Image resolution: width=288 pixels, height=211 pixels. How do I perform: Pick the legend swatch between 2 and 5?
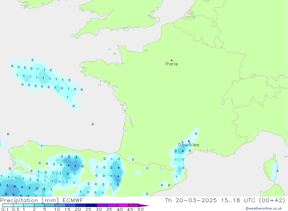coord(39,205)
